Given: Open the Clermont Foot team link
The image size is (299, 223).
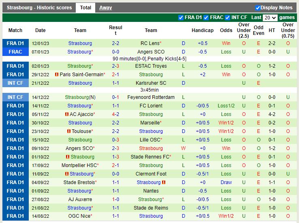Looking at the screenshot, I should coord(151,174).
